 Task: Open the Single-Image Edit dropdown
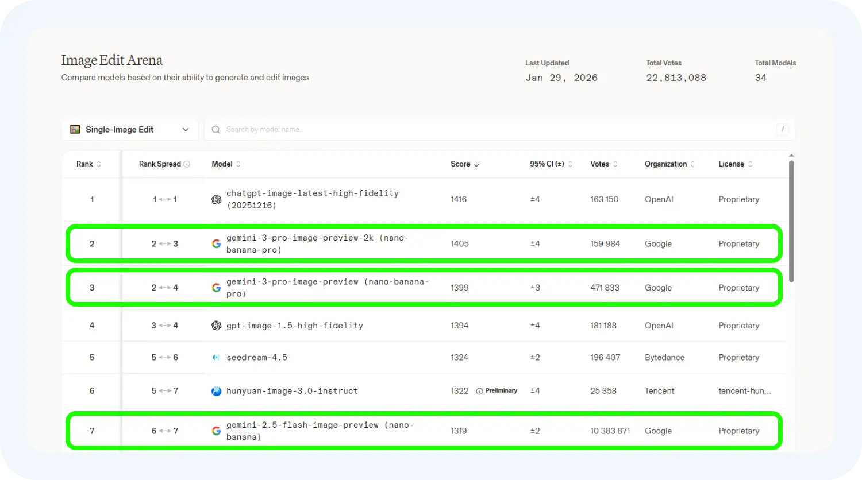point(130,130)
